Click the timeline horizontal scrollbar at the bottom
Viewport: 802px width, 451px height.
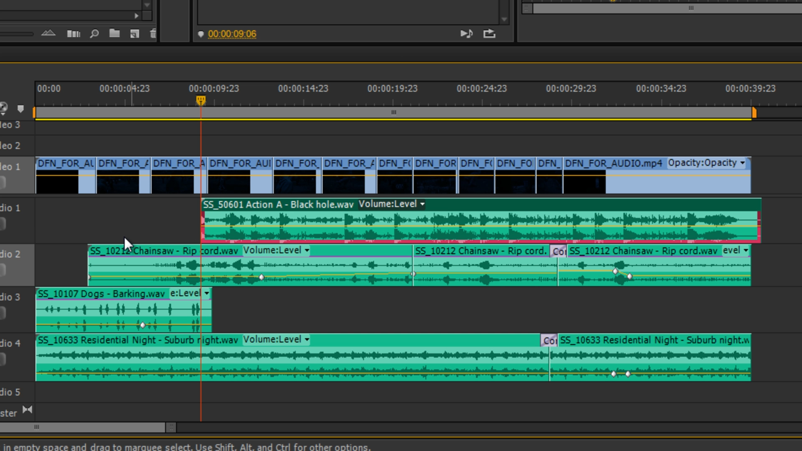84,427
